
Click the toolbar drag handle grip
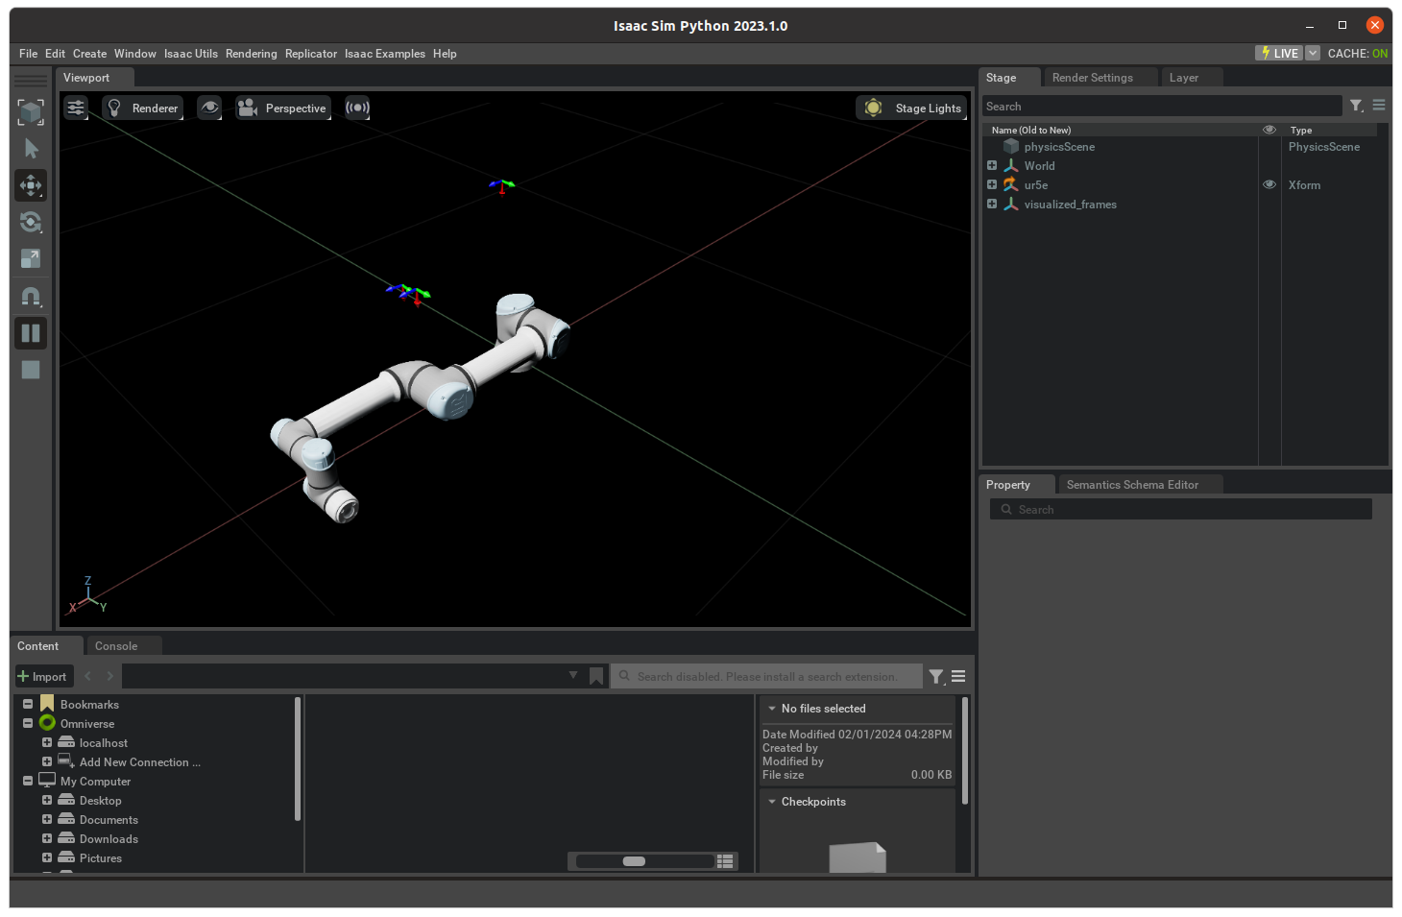tap(31, 81)
